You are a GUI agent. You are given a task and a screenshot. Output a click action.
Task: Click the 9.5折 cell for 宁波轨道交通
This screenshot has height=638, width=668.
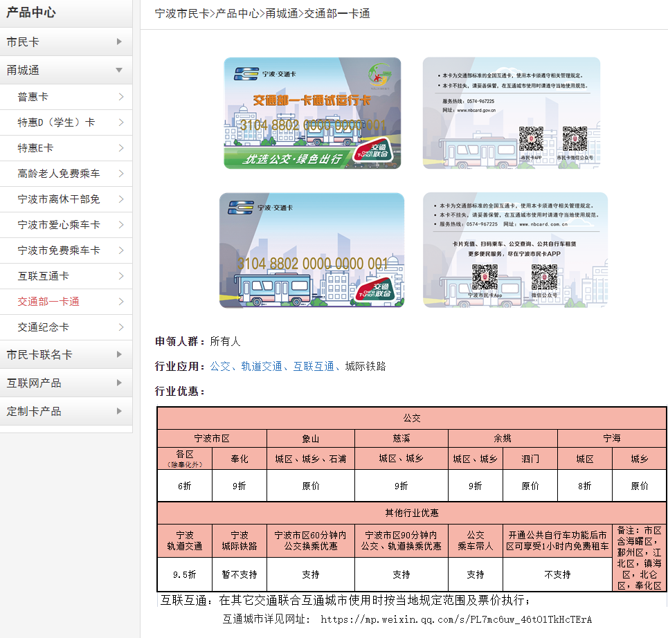tap(184, 574)
